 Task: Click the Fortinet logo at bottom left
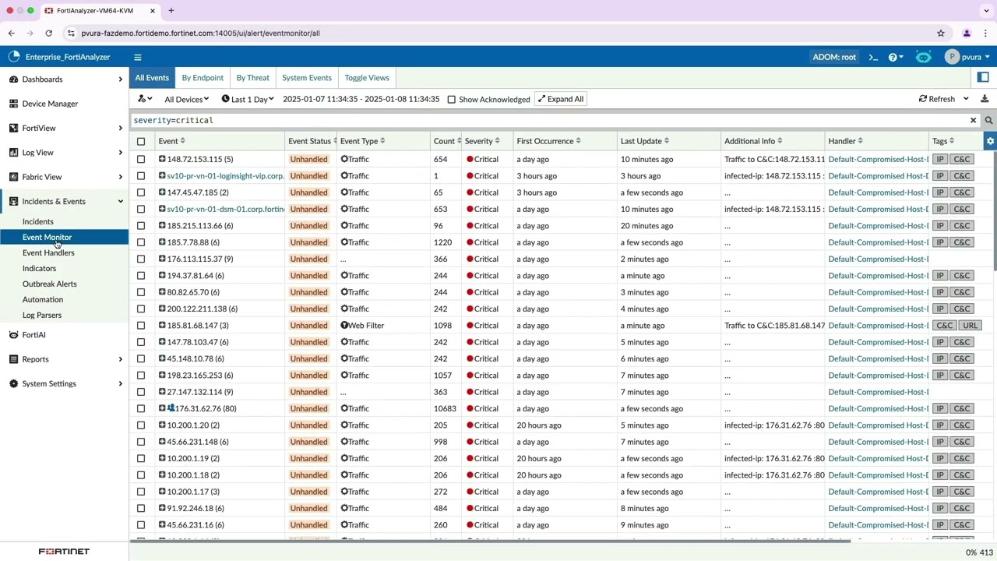click(64, 551)
